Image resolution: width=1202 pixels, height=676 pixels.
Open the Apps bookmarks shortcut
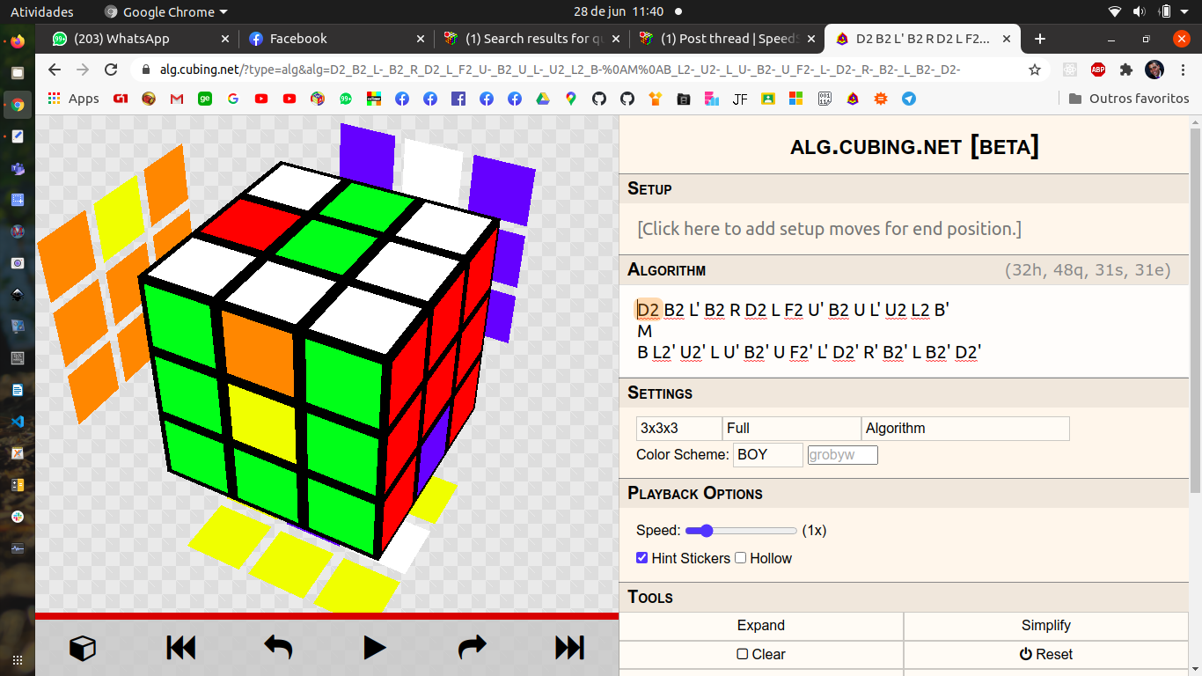[x=73, y=99]
